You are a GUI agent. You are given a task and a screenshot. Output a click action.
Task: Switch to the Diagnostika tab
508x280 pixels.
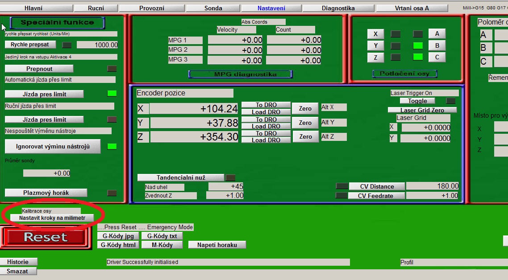point(338,8)
